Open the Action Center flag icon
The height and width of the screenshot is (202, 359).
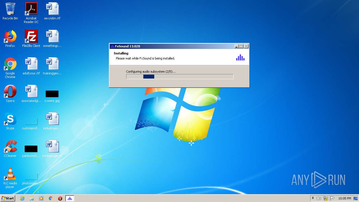coord(332,198)
